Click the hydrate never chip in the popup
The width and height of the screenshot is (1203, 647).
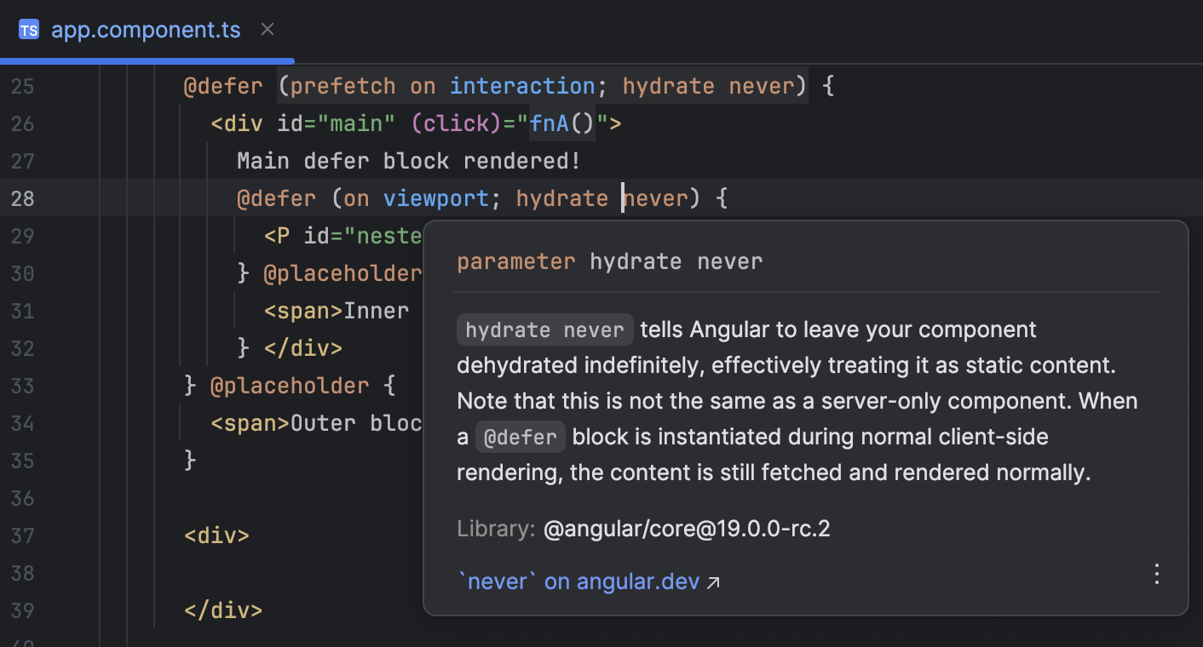tap(544, 329)
